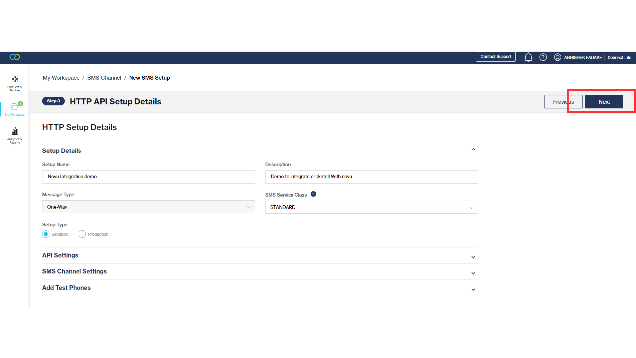Collapse the Setup Details section
The image size is (636, 358).
pyautogui.click(x=473, y=149)
